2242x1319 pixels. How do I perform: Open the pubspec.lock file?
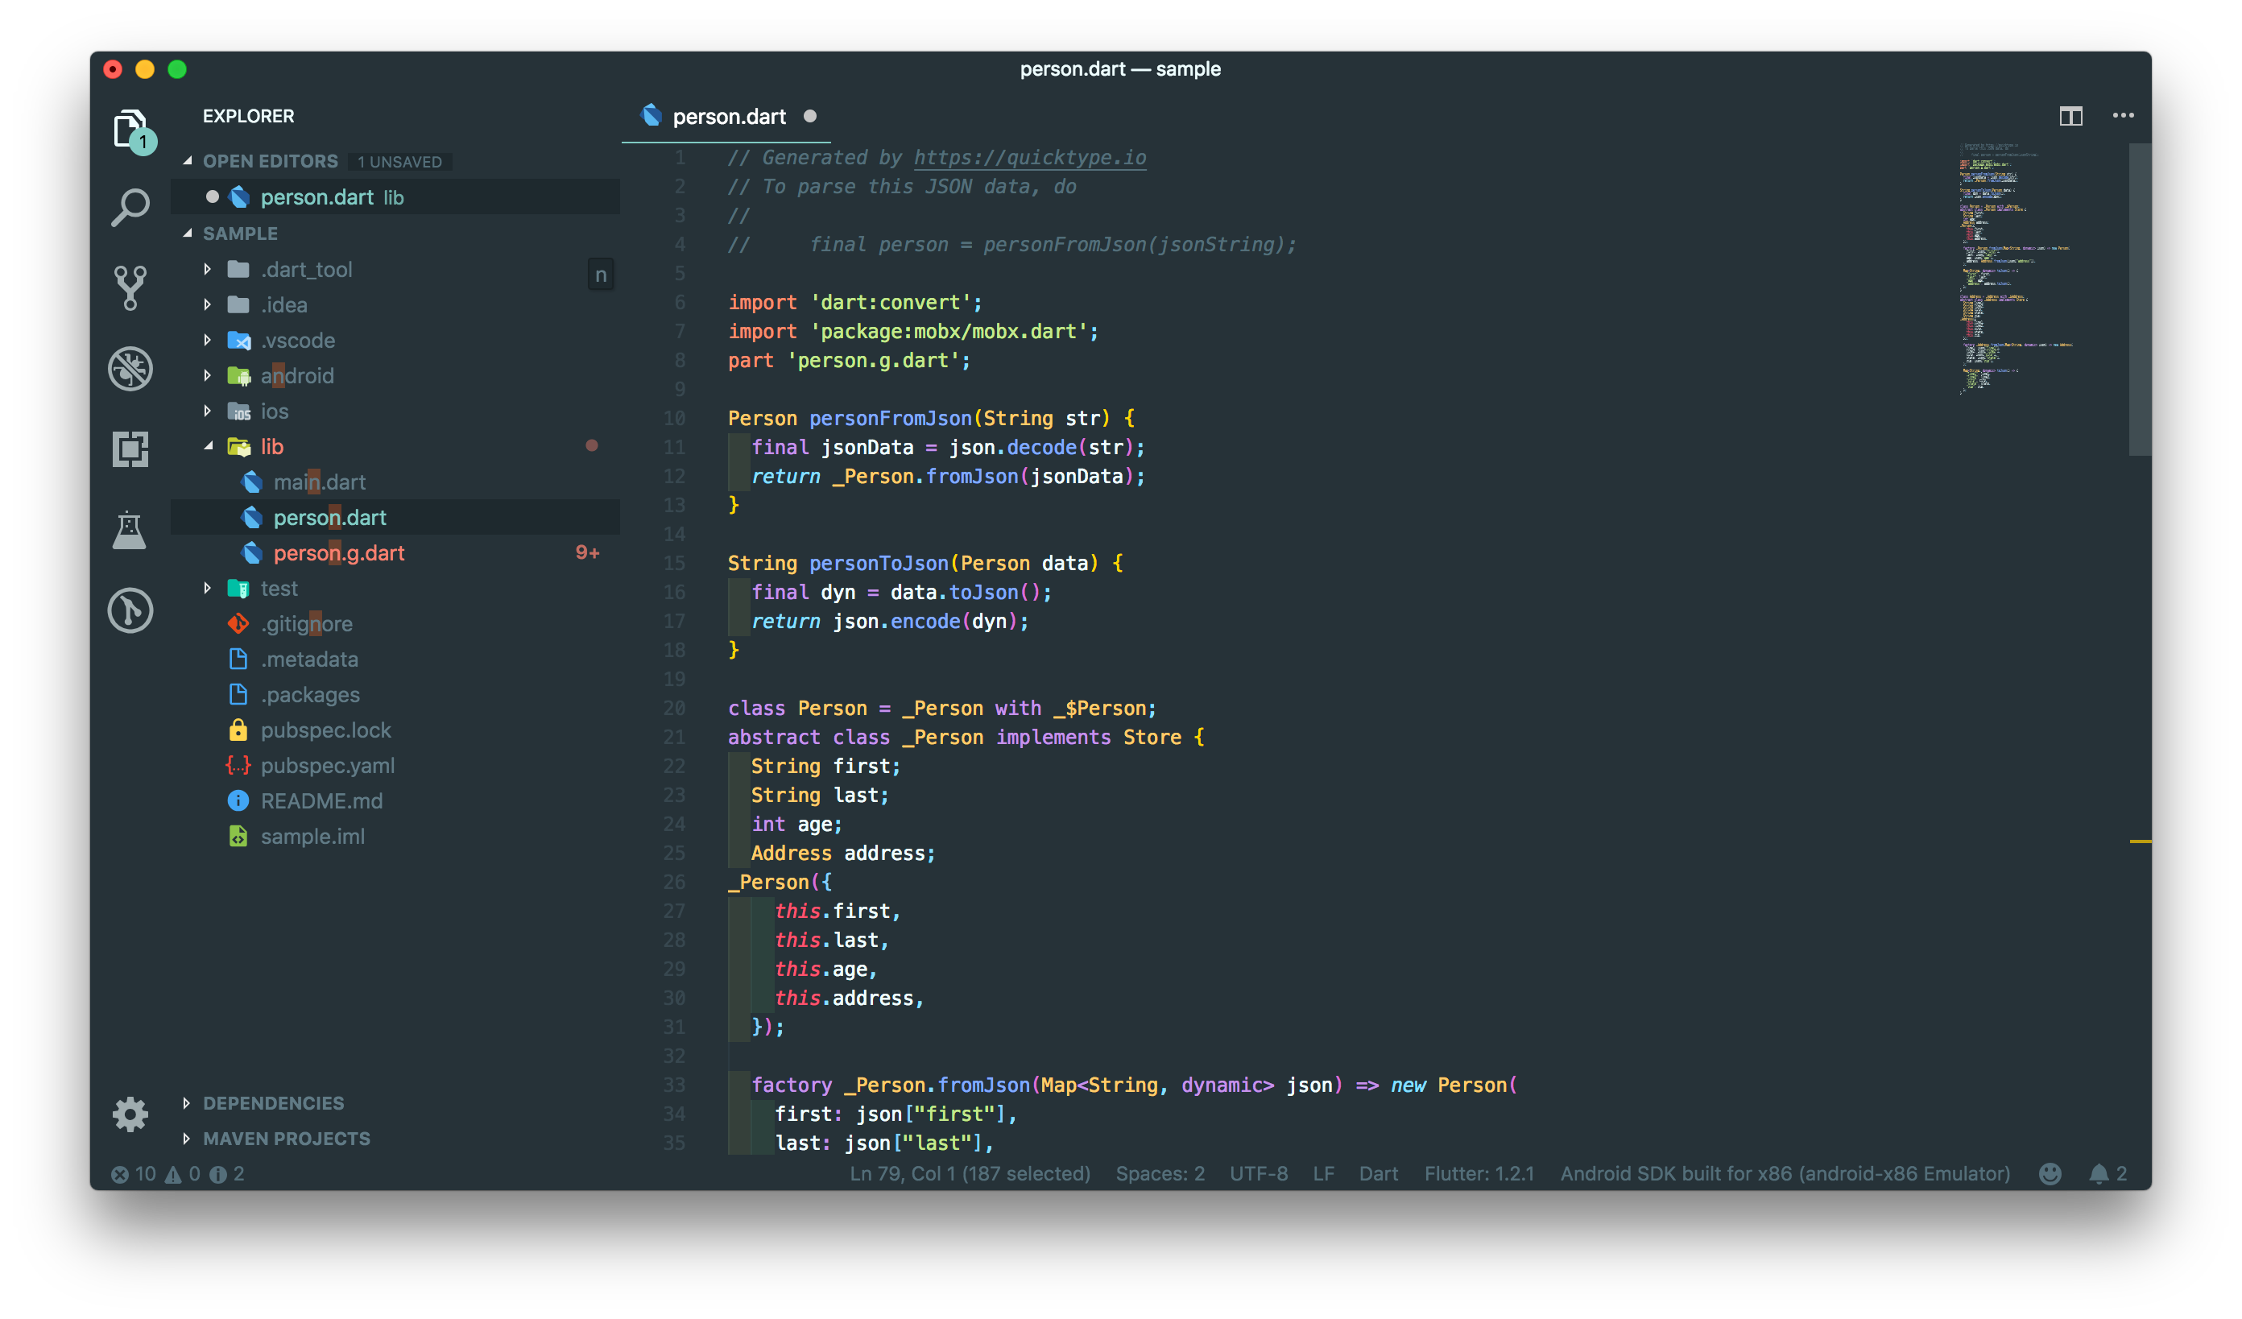click(x=395, y=730)
